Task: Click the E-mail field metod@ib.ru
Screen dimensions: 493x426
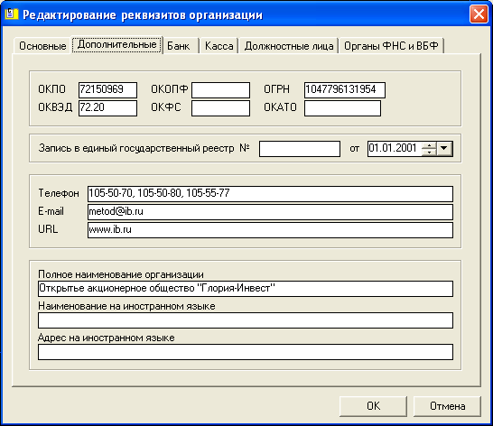Action: coord(270,212)
